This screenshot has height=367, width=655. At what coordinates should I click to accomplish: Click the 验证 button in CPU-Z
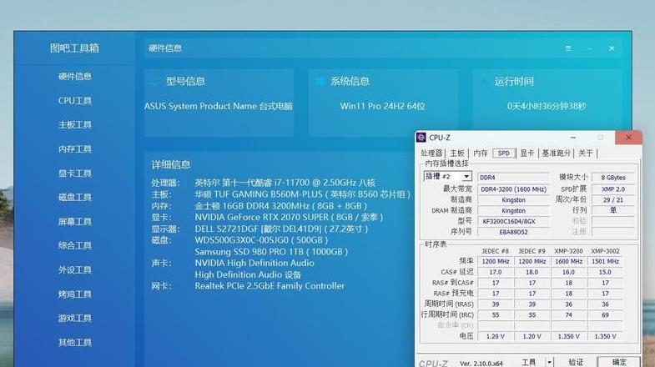pos(576,362)
